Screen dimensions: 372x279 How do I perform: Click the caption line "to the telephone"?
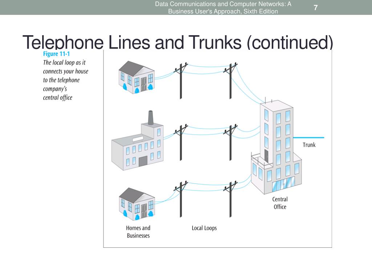pos(61,80)
